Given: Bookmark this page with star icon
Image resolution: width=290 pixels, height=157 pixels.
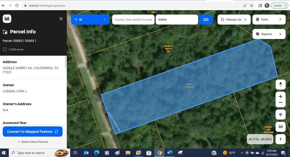Looking at the screenshot, I should 251,5.
